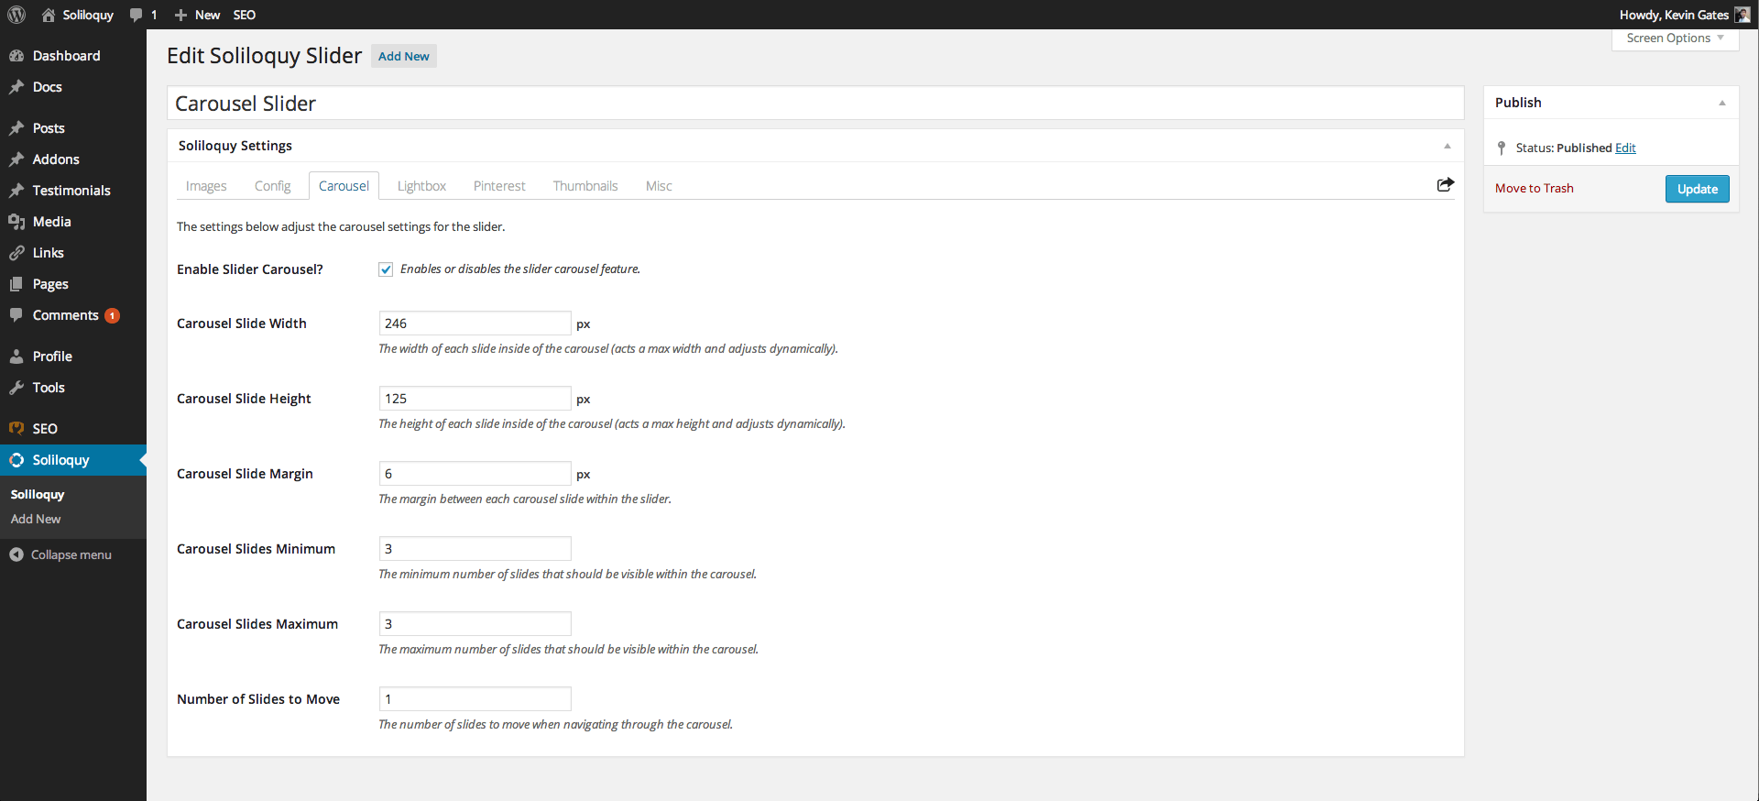Screen dimensions: 1759x801
Task: Open the Soliloquy submenu item
Action: (38, 494)
